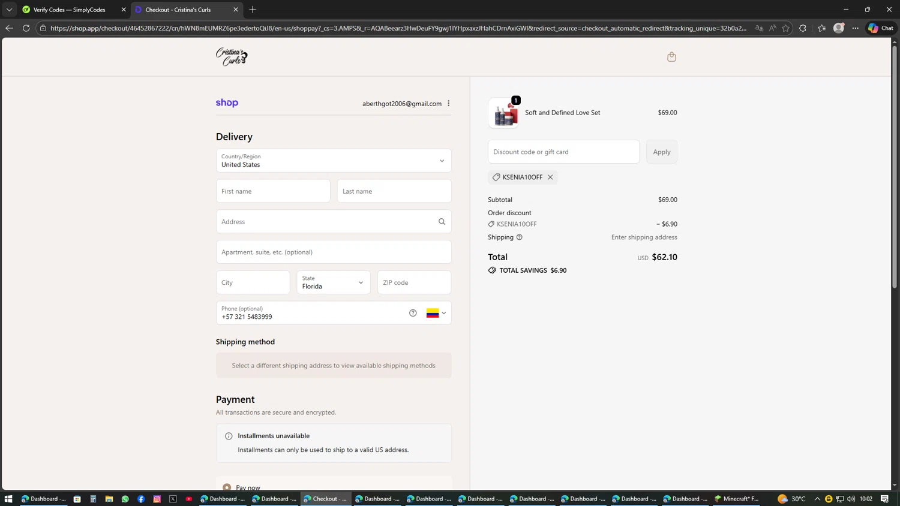Open the Minecraft taskbar window
The height and width of the screenshot is (506, 900).
737,499
